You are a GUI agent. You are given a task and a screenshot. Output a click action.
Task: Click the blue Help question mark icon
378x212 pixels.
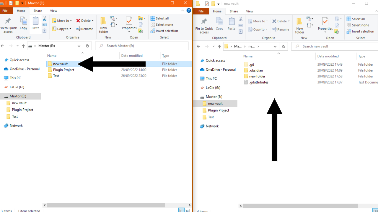pyautogui.click(x=189, y=11)
